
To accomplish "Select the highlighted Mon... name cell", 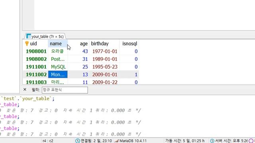I will (x=58, y=74).
